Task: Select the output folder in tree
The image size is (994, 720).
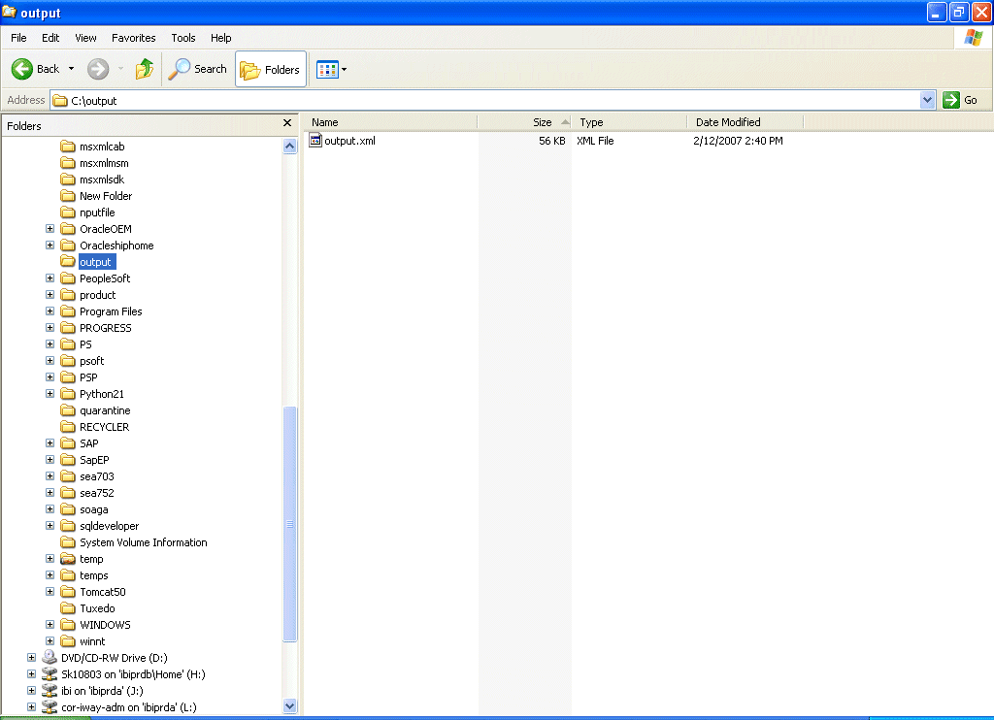Action: tap(95, 262)
